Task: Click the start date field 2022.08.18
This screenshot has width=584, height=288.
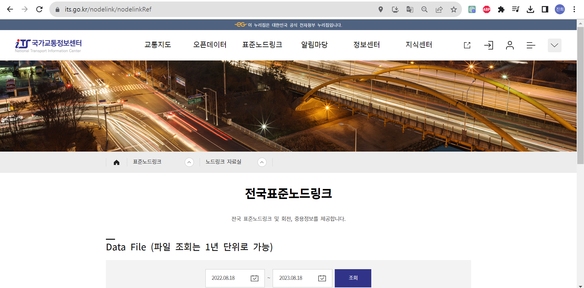Action: click(235, 278)
